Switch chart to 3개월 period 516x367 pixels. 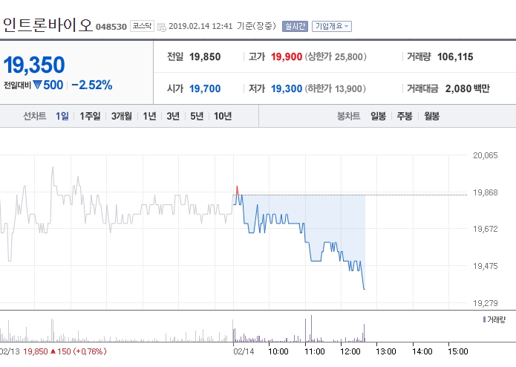[122, 116]
